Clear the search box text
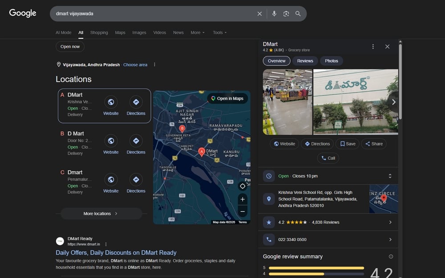The width and height of the screenshot is (445, 278). click(x=259, y=14)
